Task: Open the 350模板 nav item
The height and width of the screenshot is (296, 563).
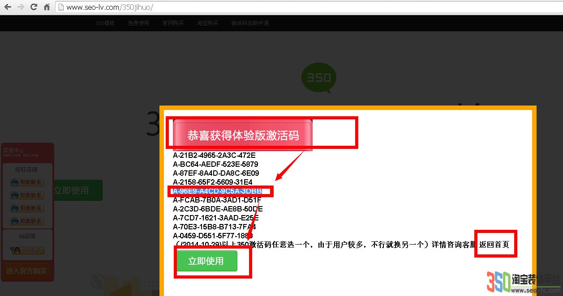Action: point(105,23)
